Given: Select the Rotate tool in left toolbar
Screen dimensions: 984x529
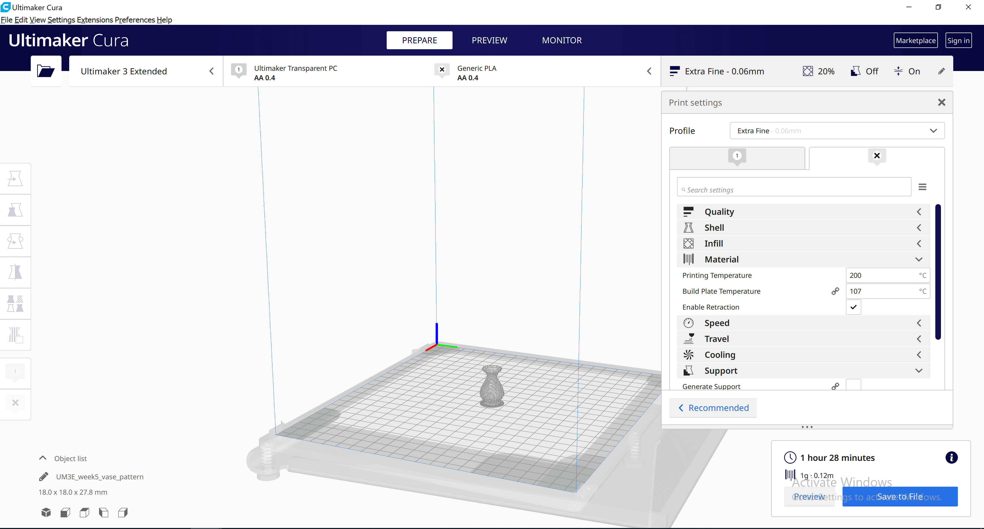Looking at the screenshot, I should [x=15, y=241].
